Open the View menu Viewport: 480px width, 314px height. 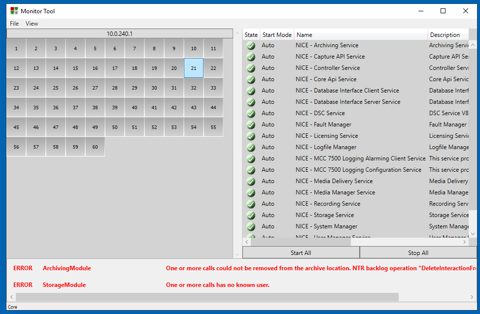click(32, 24)
